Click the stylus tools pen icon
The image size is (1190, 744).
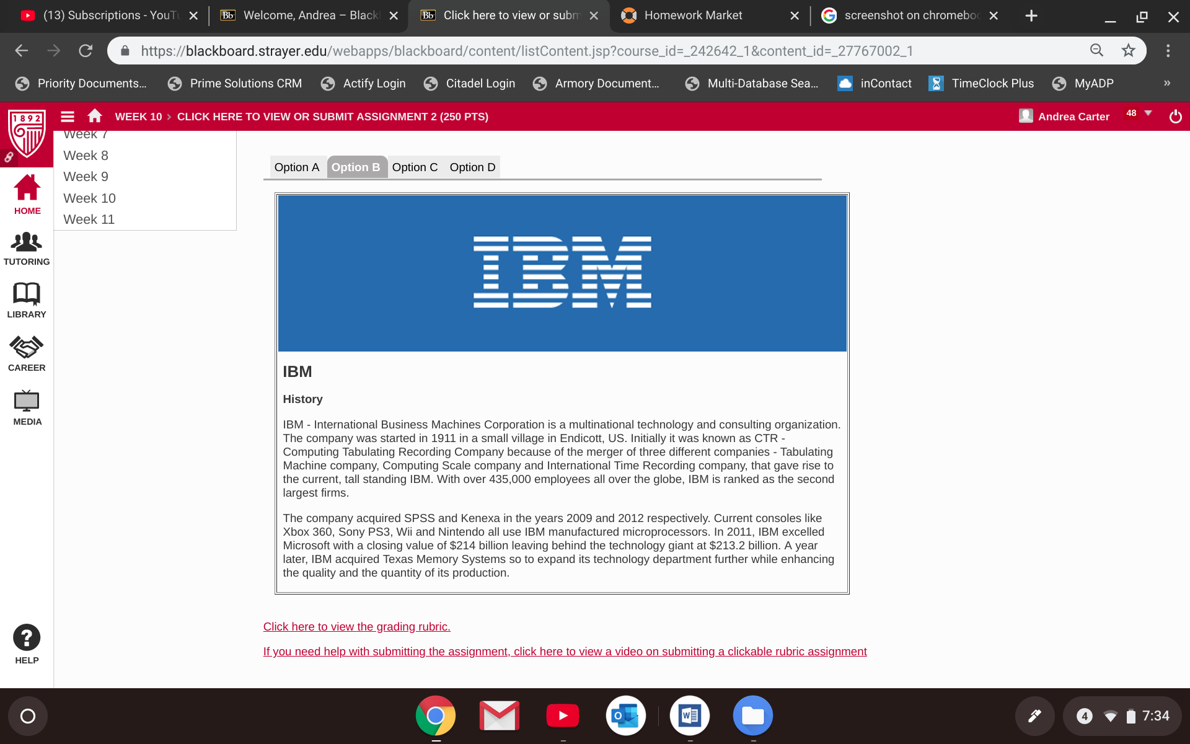tap(1034, 716)
